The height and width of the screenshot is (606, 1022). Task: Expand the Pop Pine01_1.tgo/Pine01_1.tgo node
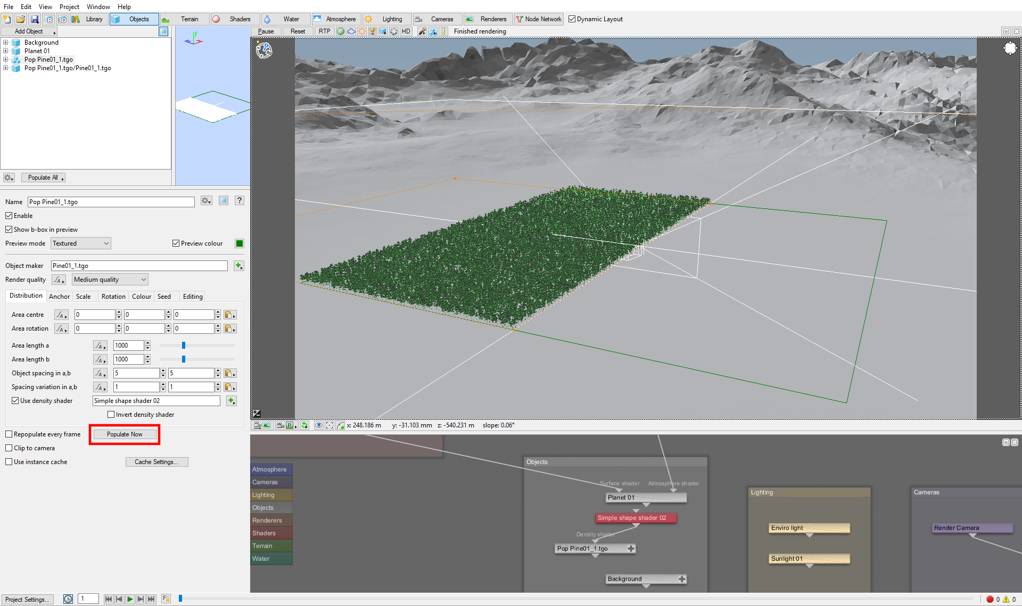click(5, 68)
